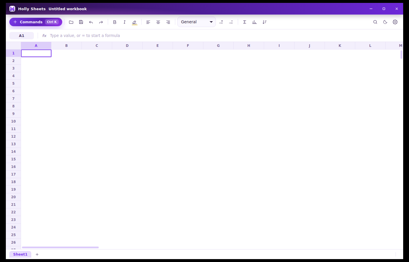409x262 pixels.
Task: Maximize the Holly Sheets window
Action: (x=384, y=9)
